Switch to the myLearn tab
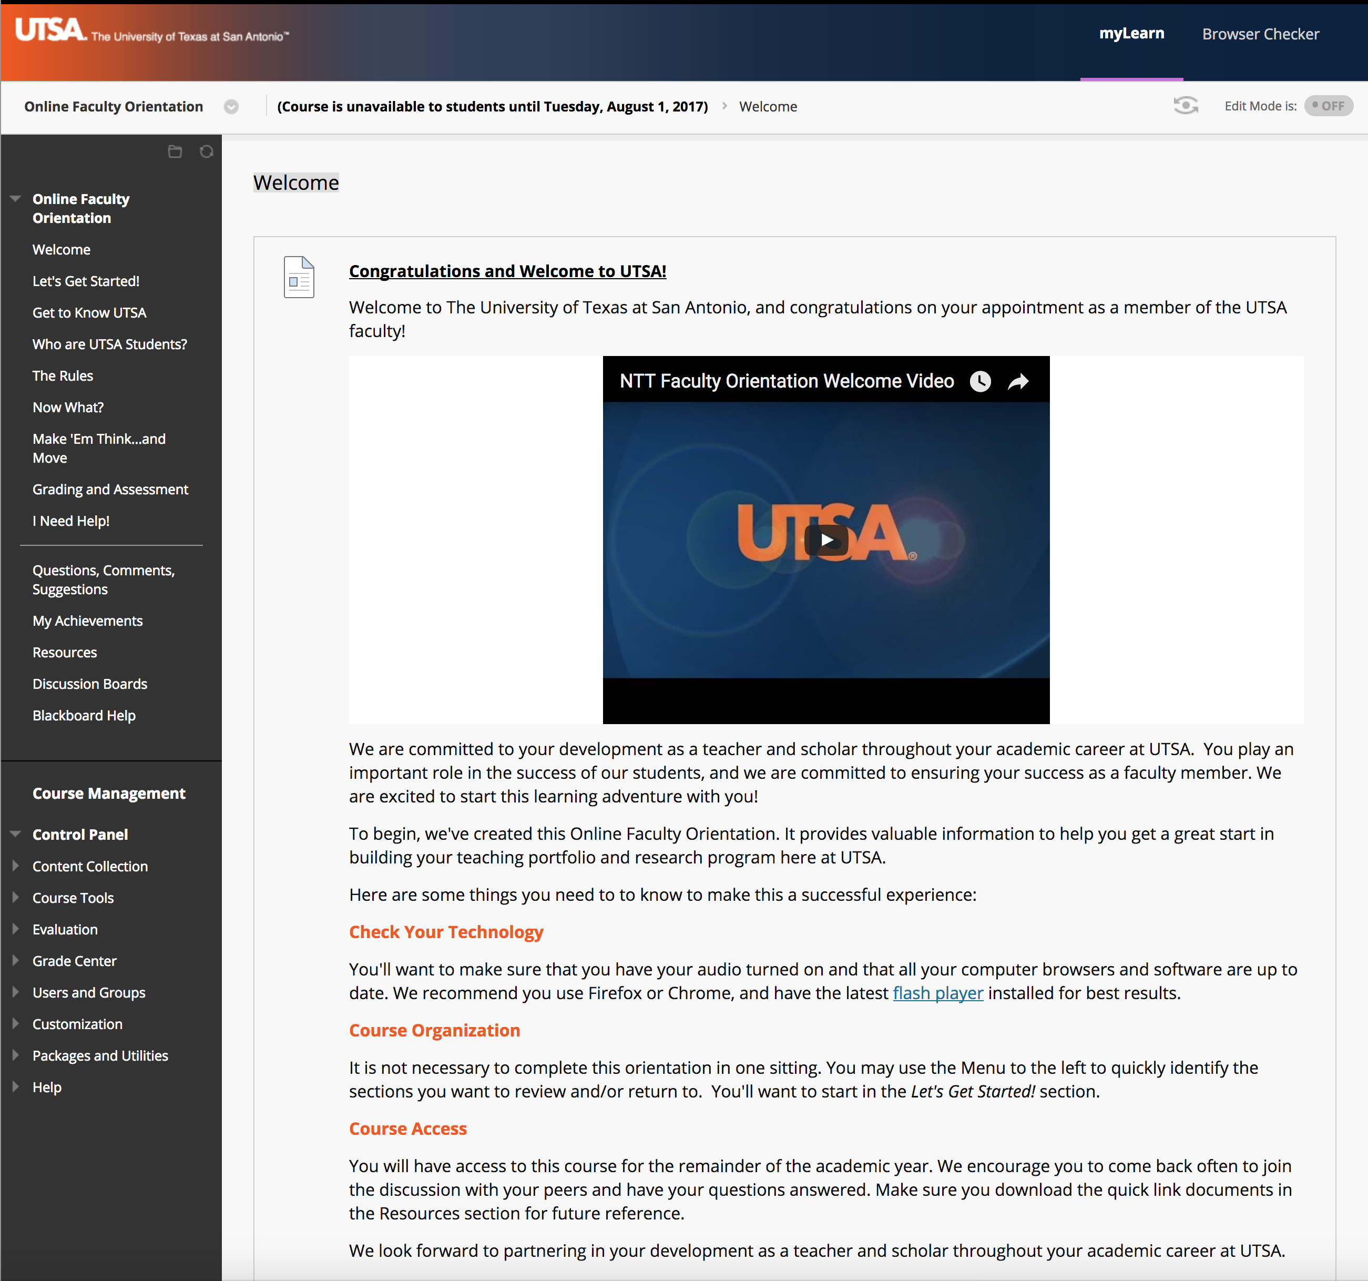Viewport: 1368px width, 1281px height. coord(1131,34)
